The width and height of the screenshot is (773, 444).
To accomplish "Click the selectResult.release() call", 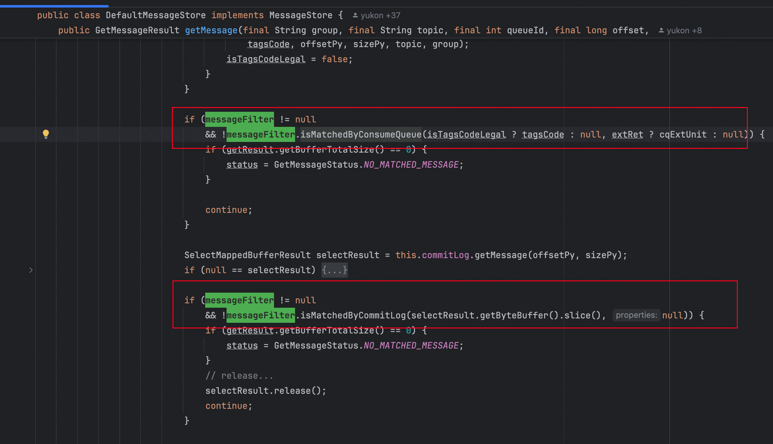I will tap(265, 391).
